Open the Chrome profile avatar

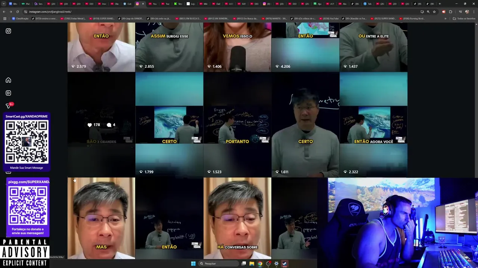(467, 12)
